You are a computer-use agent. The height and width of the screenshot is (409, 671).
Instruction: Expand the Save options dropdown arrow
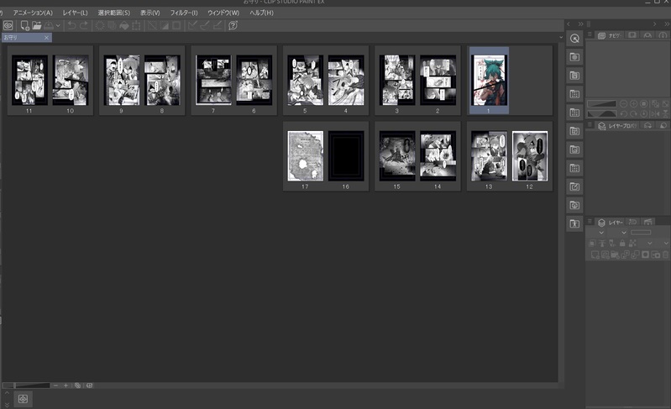pos(58,26)
